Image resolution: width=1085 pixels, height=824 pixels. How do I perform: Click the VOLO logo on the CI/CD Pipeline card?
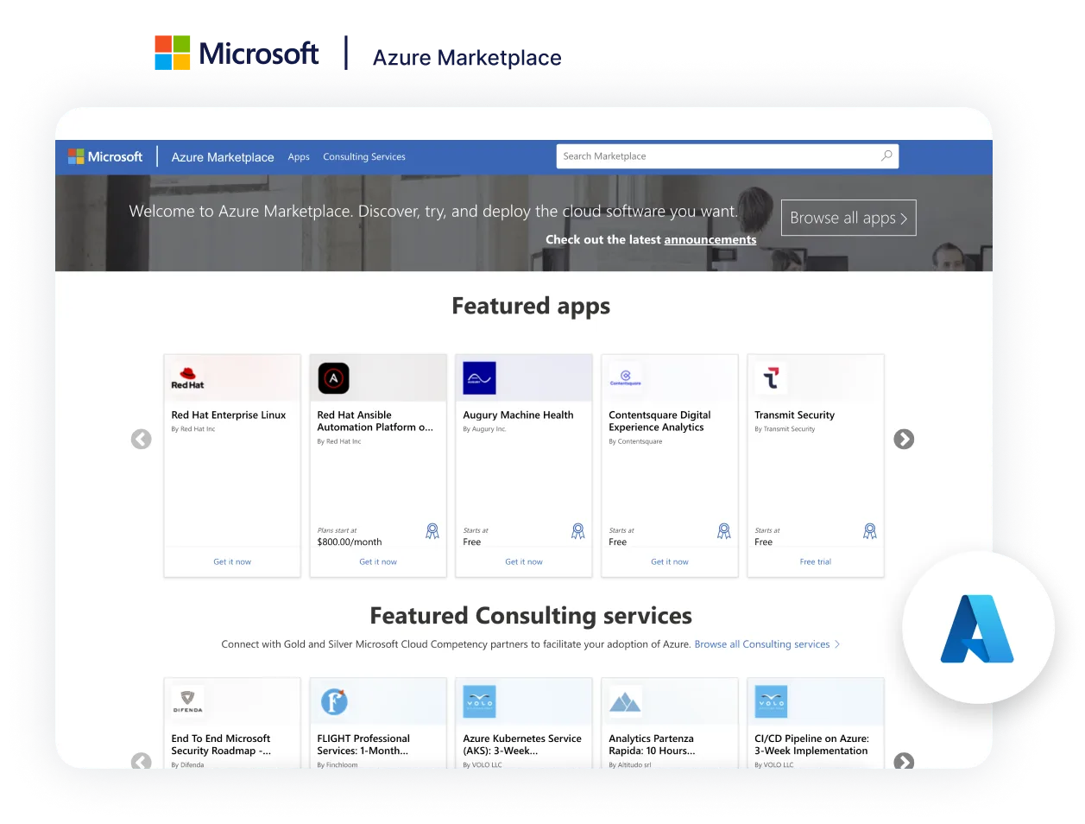click(771, 701)
